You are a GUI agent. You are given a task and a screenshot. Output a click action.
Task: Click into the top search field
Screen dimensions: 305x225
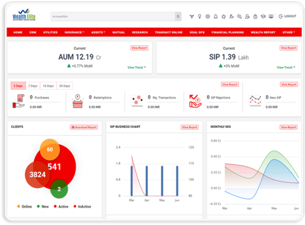(x=112, y=16)
